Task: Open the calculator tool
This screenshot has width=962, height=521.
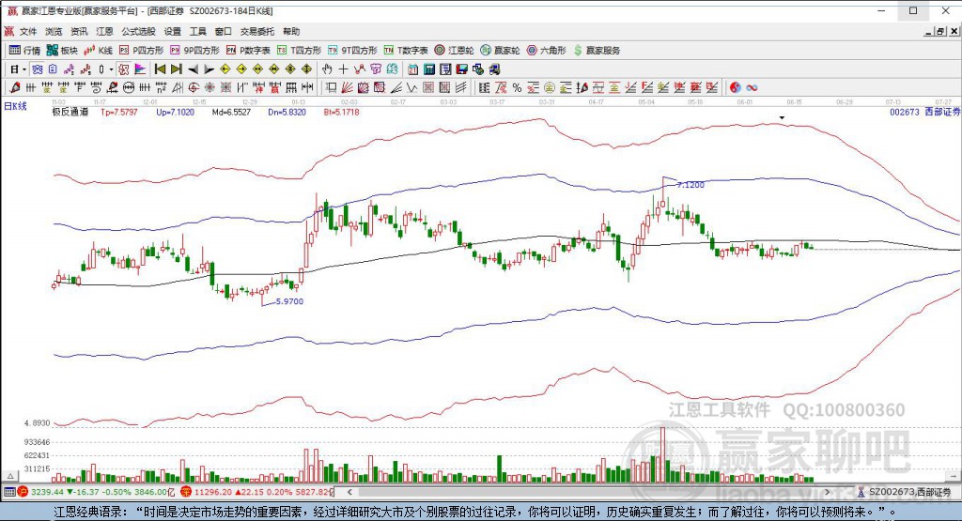Action: point(428,69)
